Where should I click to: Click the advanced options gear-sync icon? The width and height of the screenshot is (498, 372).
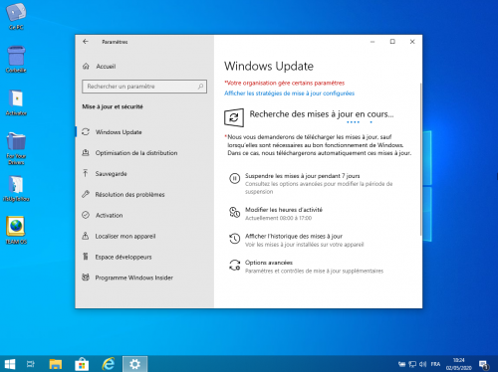[234, 265]
